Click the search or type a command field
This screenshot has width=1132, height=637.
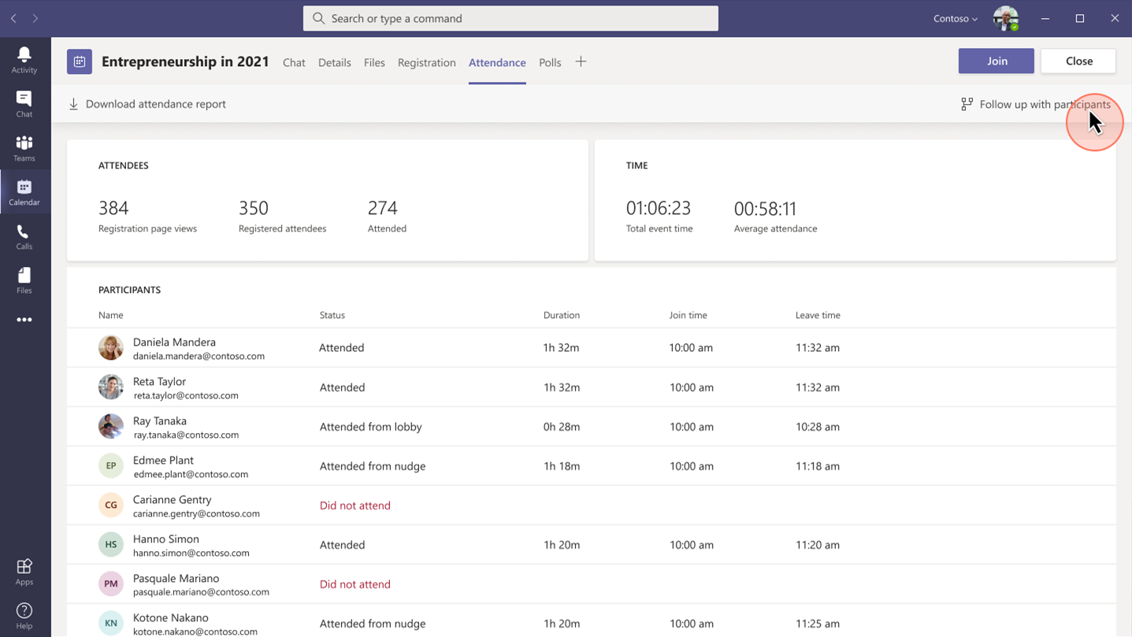[510, 18]
